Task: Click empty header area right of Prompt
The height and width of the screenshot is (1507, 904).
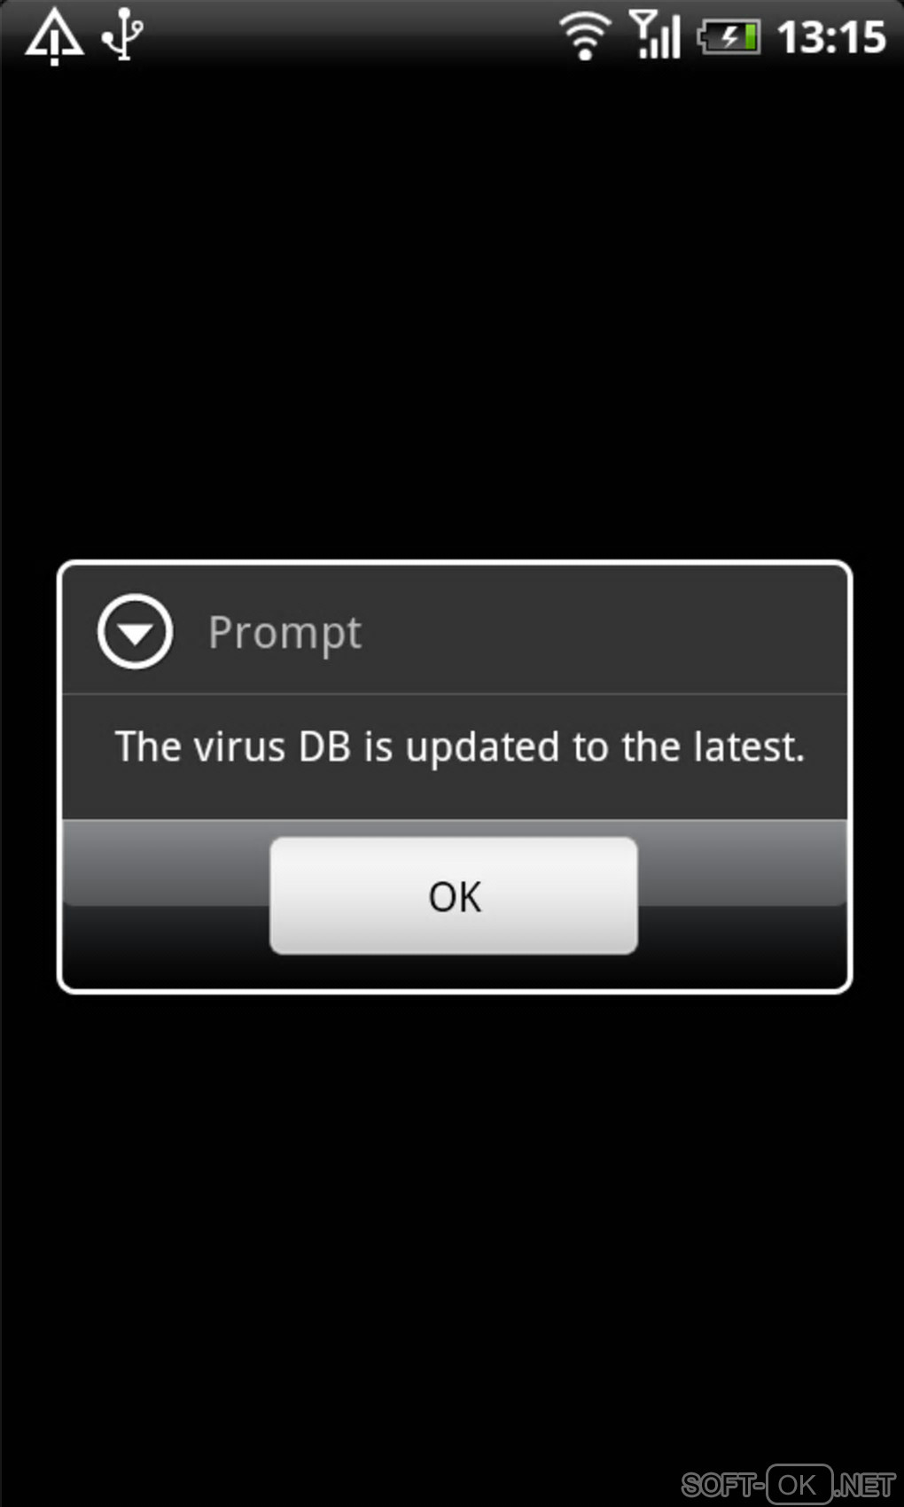Action: (x=603, y=632)
